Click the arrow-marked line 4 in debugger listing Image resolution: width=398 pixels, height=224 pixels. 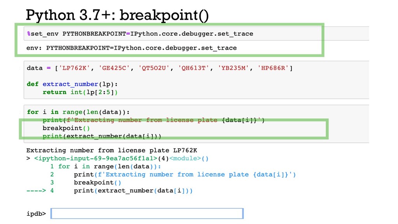tap(109, 191)
